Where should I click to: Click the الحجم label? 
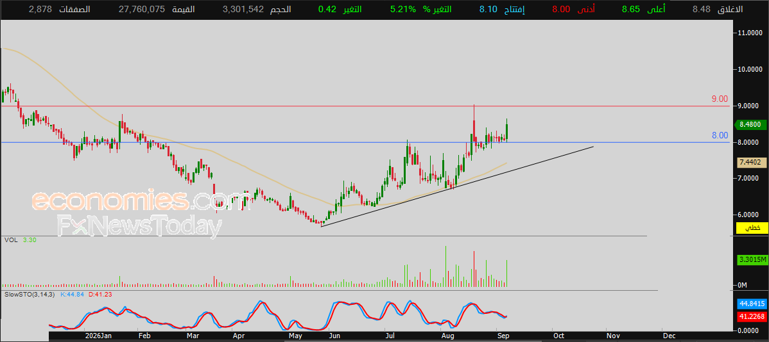[281, 10]
